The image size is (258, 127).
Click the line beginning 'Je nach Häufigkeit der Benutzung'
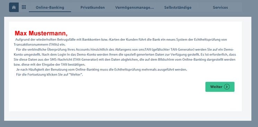pos(102,70)
